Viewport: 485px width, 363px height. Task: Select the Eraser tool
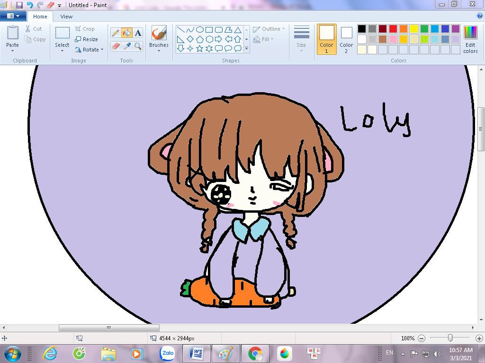pos(116,46)
